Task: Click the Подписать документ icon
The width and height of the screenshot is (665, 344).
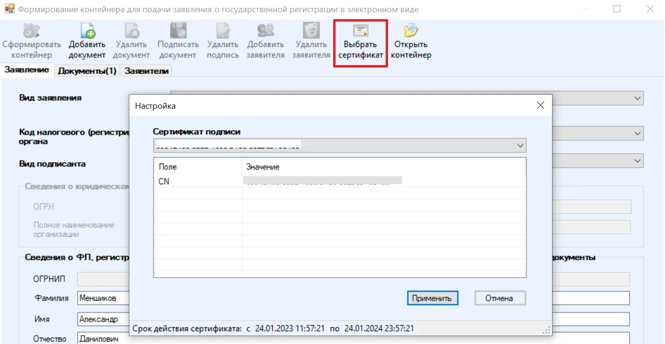Action: coord(178,32)
